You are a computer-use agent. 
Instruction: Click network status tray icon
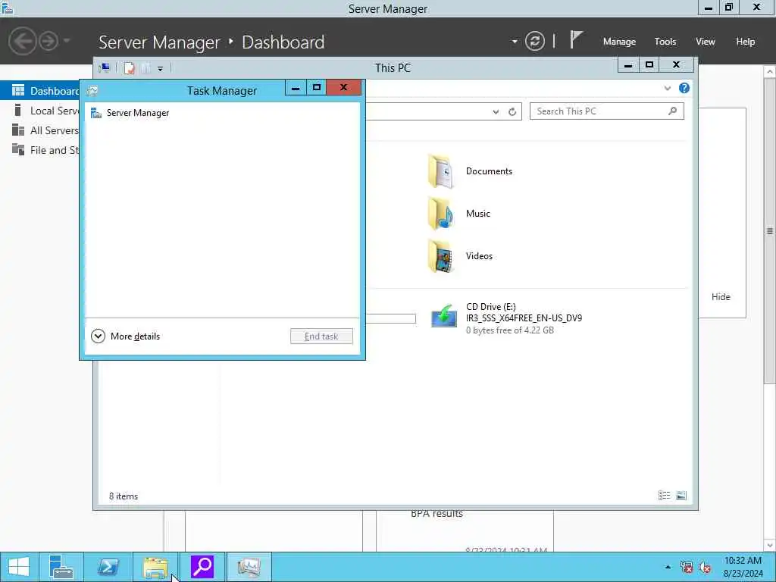pos(687,567)
